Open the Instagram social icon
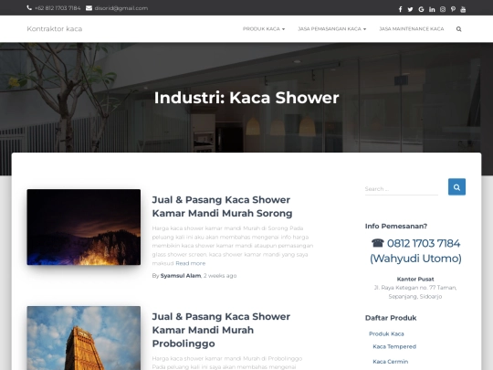 (x=443, y=9)
